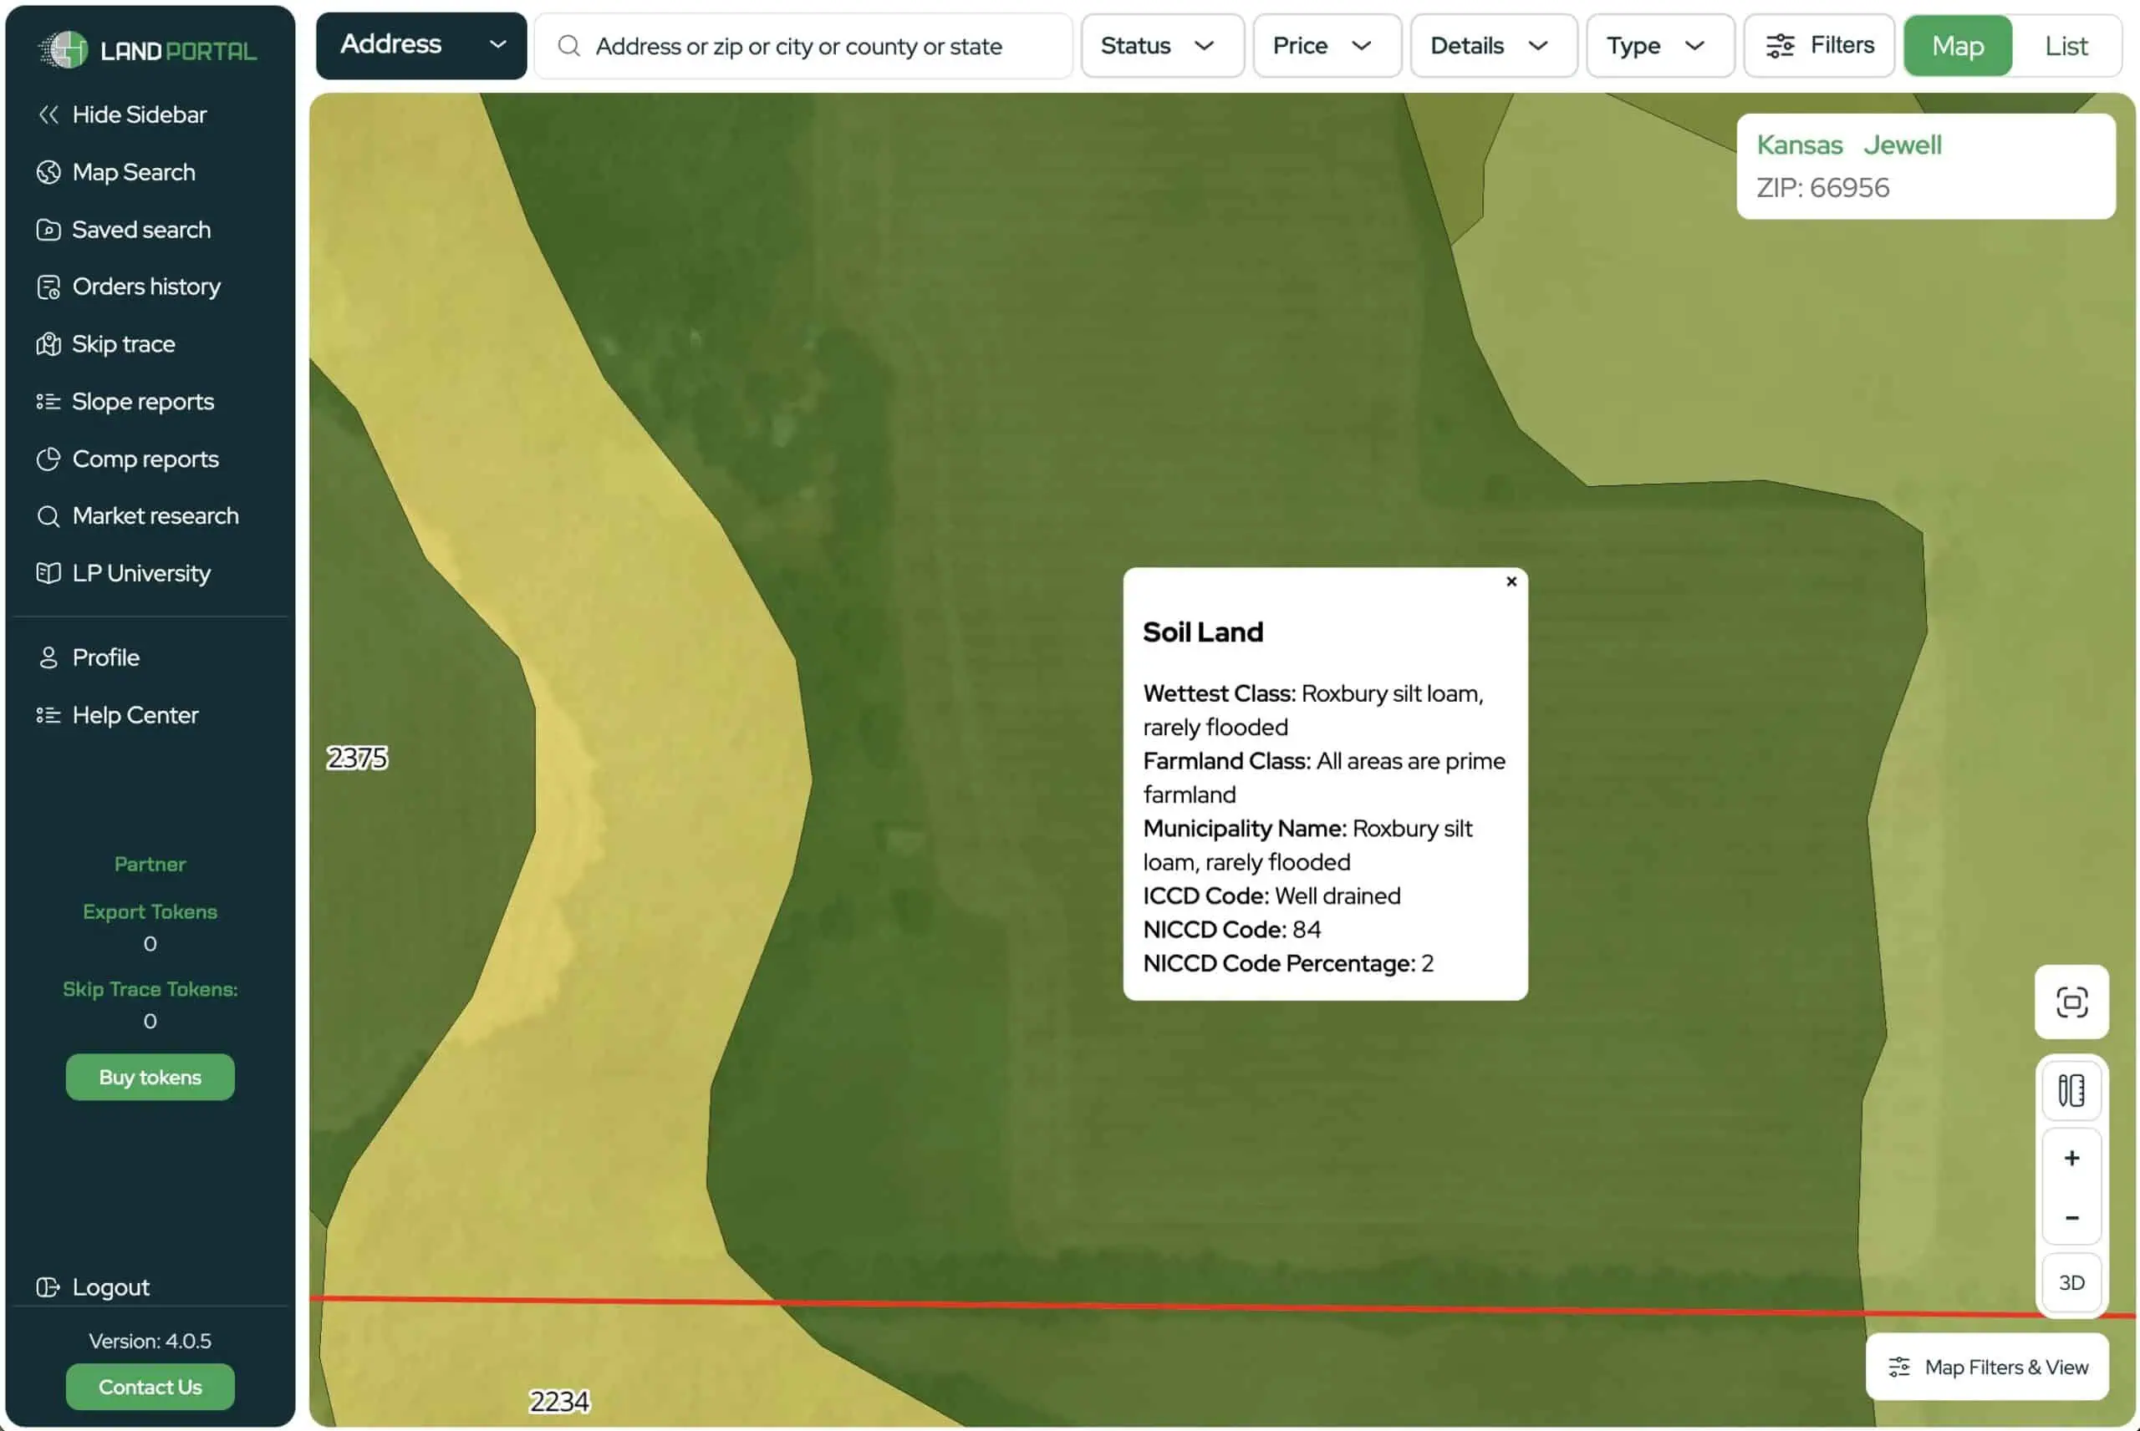
Task: Open Orders history
Action: pyautogui.click(x=146, y=286)
